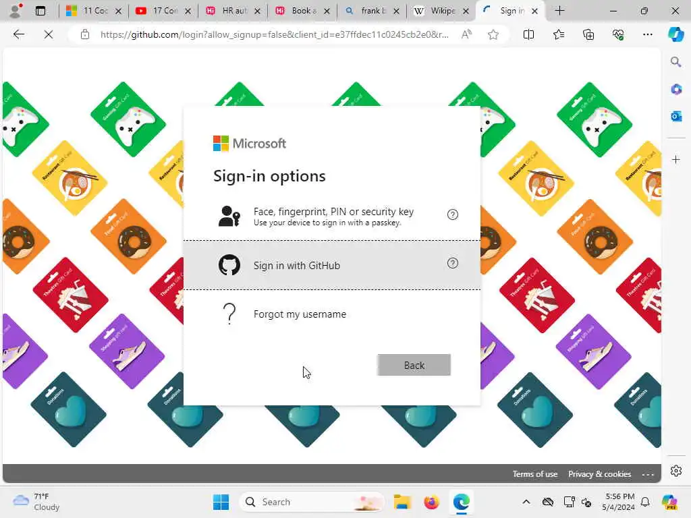The height and width of the screenshot is (518, 691).
Task: Go back using the browser back arrow
Action: (18, 34)
